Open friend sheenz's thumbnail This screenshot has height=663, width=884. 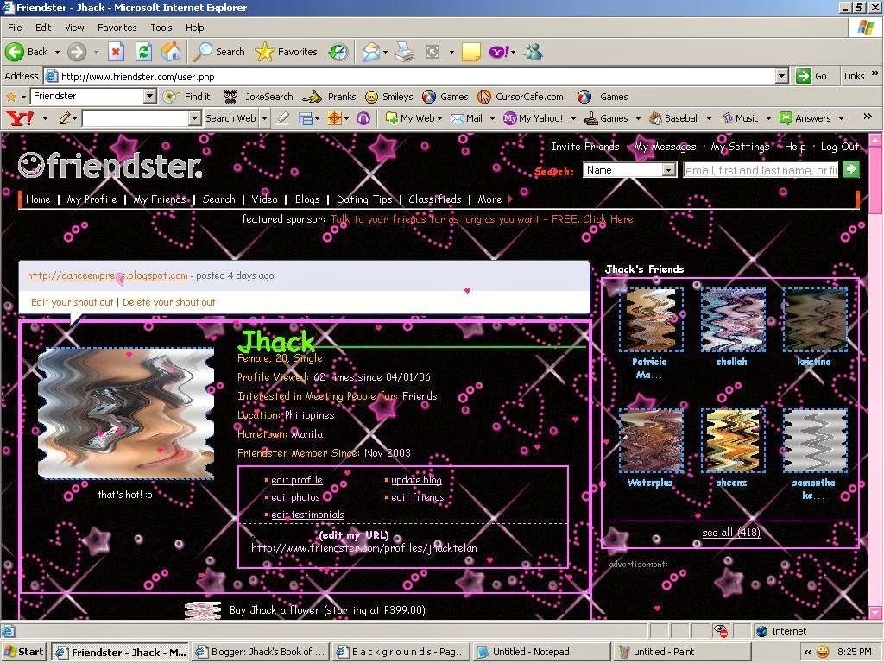tap(732, 441)
